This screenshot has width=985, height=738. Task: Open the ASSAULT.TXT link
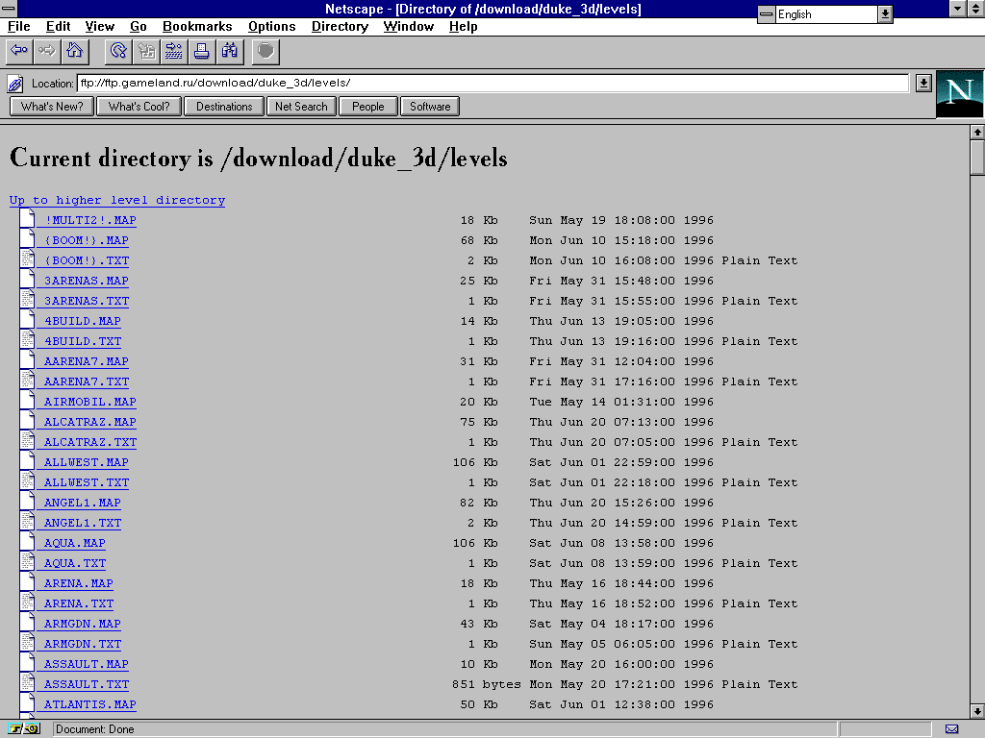click(x=86, y=684)
